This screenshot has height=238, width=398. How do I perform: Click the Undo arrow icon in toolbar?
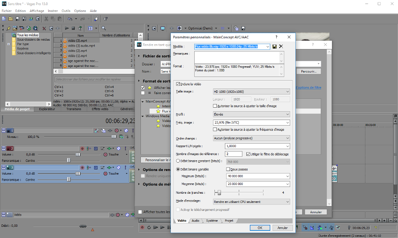[70, 19]
